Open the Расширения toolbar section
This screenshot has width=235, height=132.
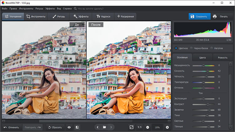click(125, 16)
